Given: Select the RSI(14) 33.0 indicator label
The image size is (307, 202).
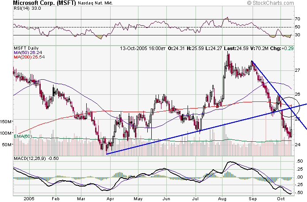Looking at the screenshot, I should point(27,8).
